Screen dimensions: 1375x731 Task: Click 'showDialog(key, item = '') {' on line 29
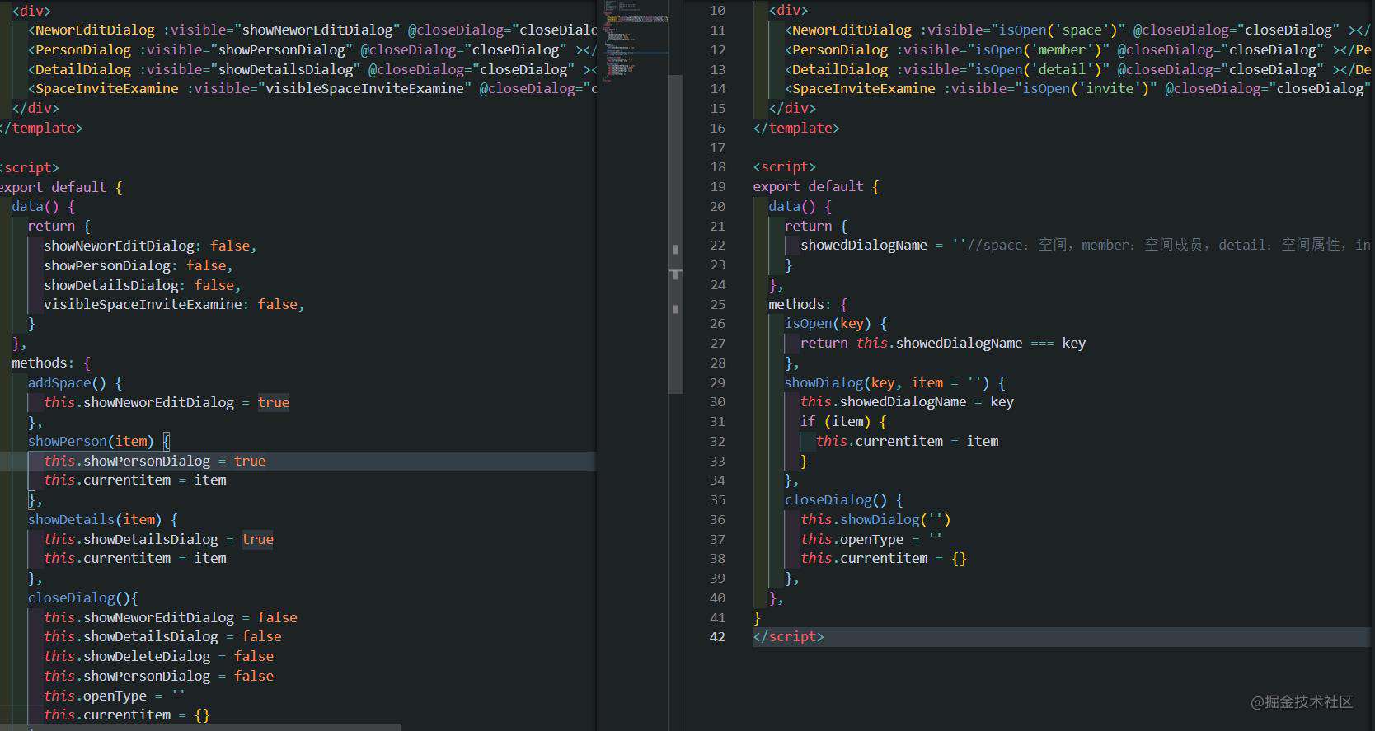click(x=894, y=382)
